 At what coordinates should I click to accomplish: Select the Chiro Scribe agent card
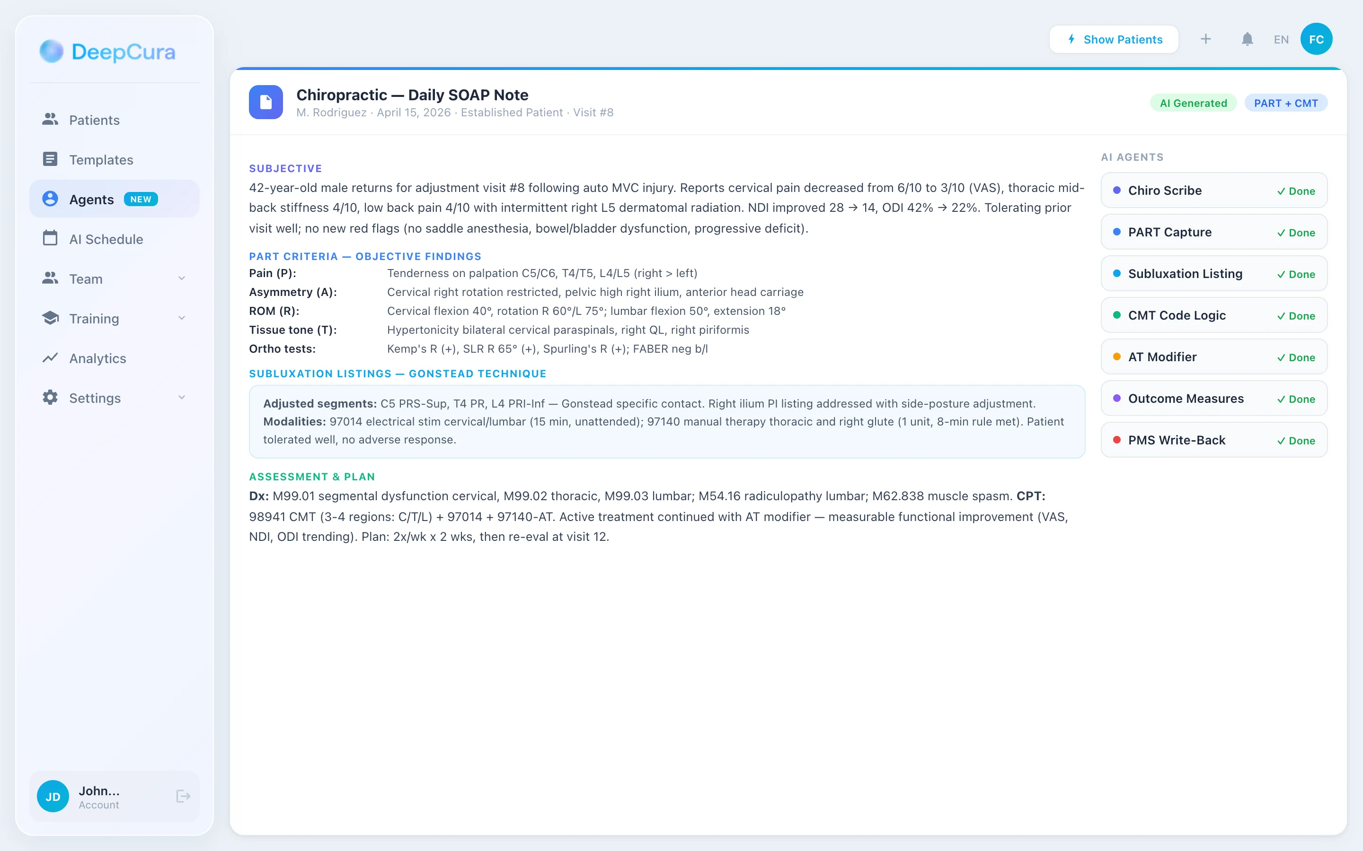point(1214,191)
